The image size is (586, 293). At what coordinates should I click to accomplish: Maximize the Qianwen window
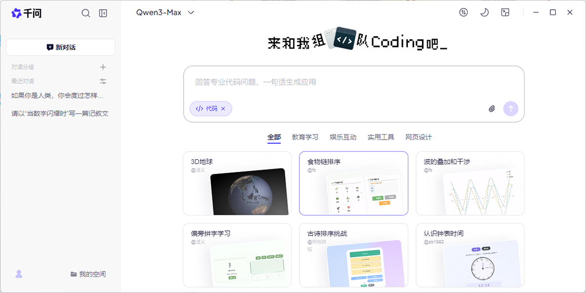click(x=553, y=13)
